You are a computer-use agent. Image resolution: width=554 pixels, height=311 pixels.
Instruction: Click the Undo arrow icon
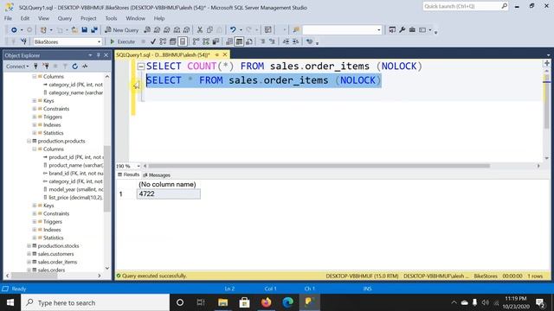(233, 30)
